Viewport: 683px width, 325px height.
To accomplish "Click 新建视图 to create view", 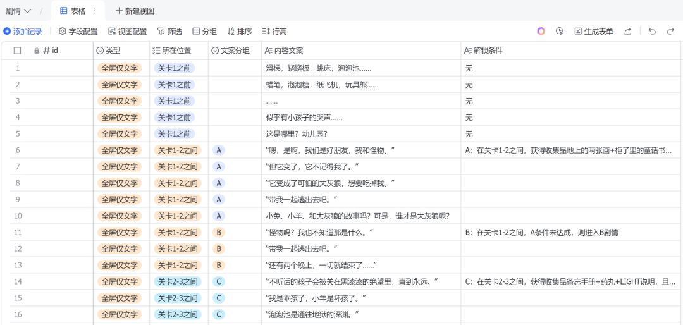I will coord(135,11).
